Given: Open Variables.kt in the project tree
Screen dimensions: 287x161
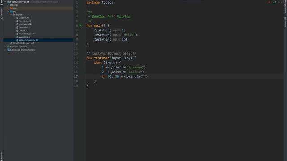Looking at the screenshot, I should [x=25, y=37].
